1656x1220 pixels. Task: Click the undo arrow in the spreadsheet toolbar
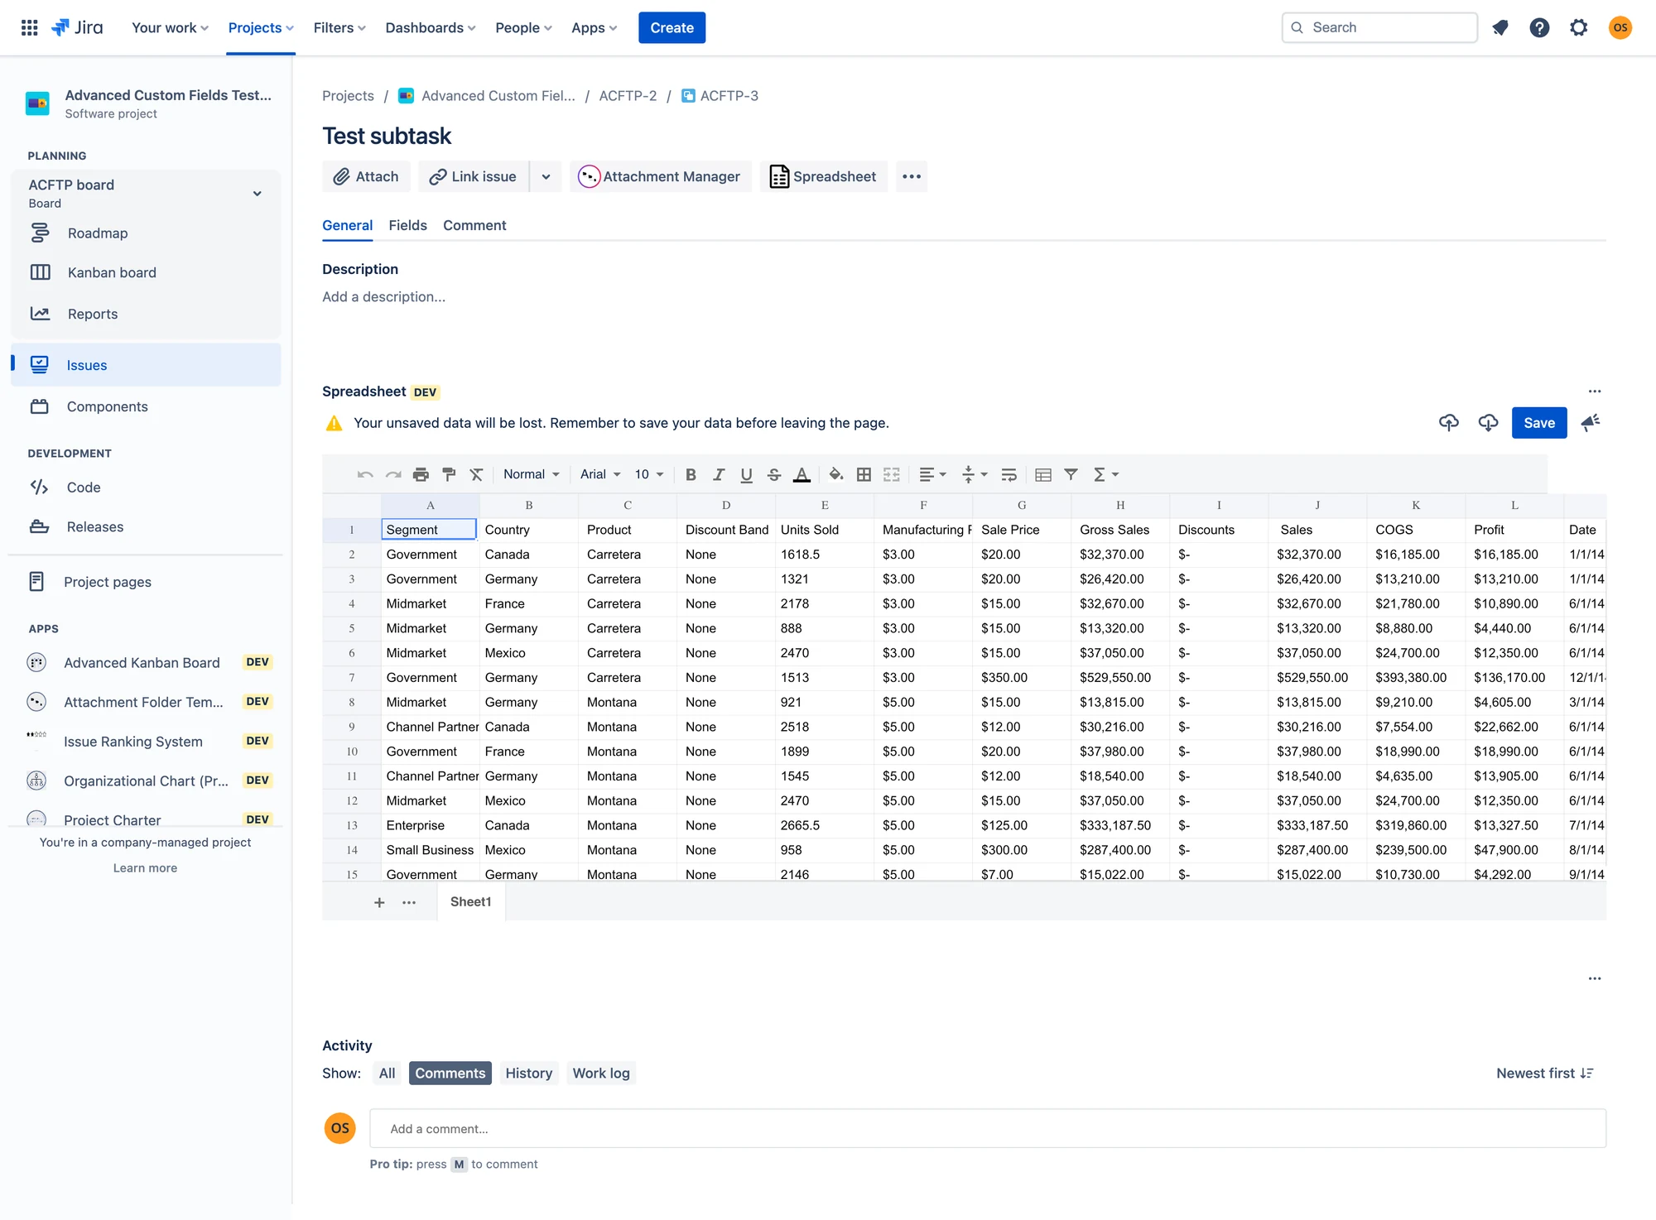[x=365, y=474]
